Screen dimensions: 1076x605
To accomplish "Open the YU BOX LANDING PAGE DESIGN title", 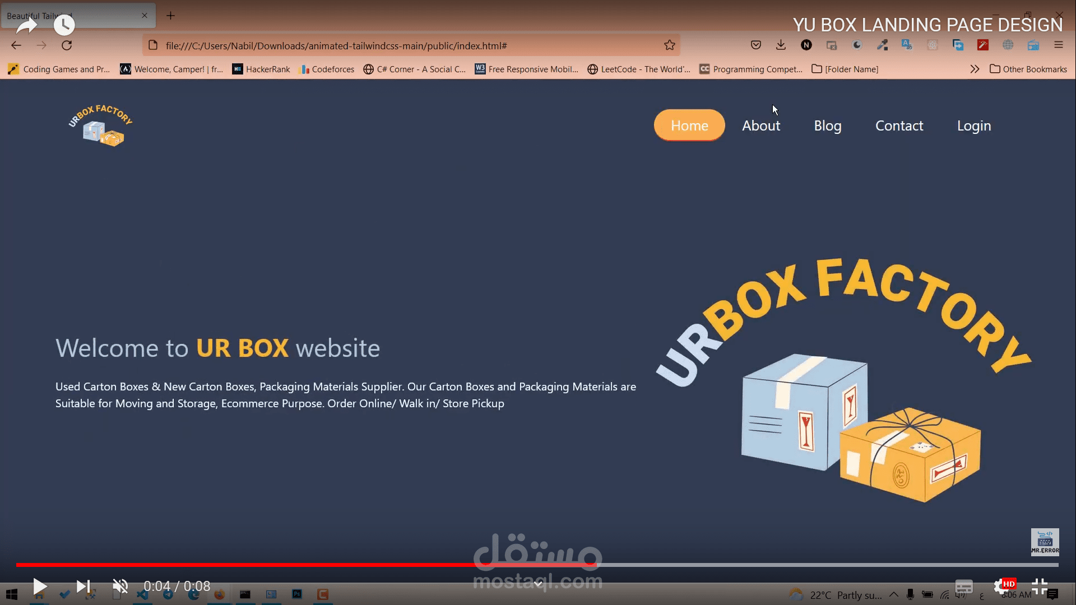I will pyautogui.click(x=927, y=25).
